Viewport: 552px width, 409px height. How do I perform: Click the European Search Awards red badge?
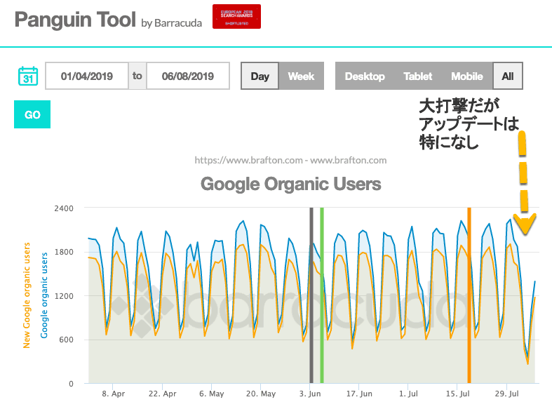click(x=236, y=17)
